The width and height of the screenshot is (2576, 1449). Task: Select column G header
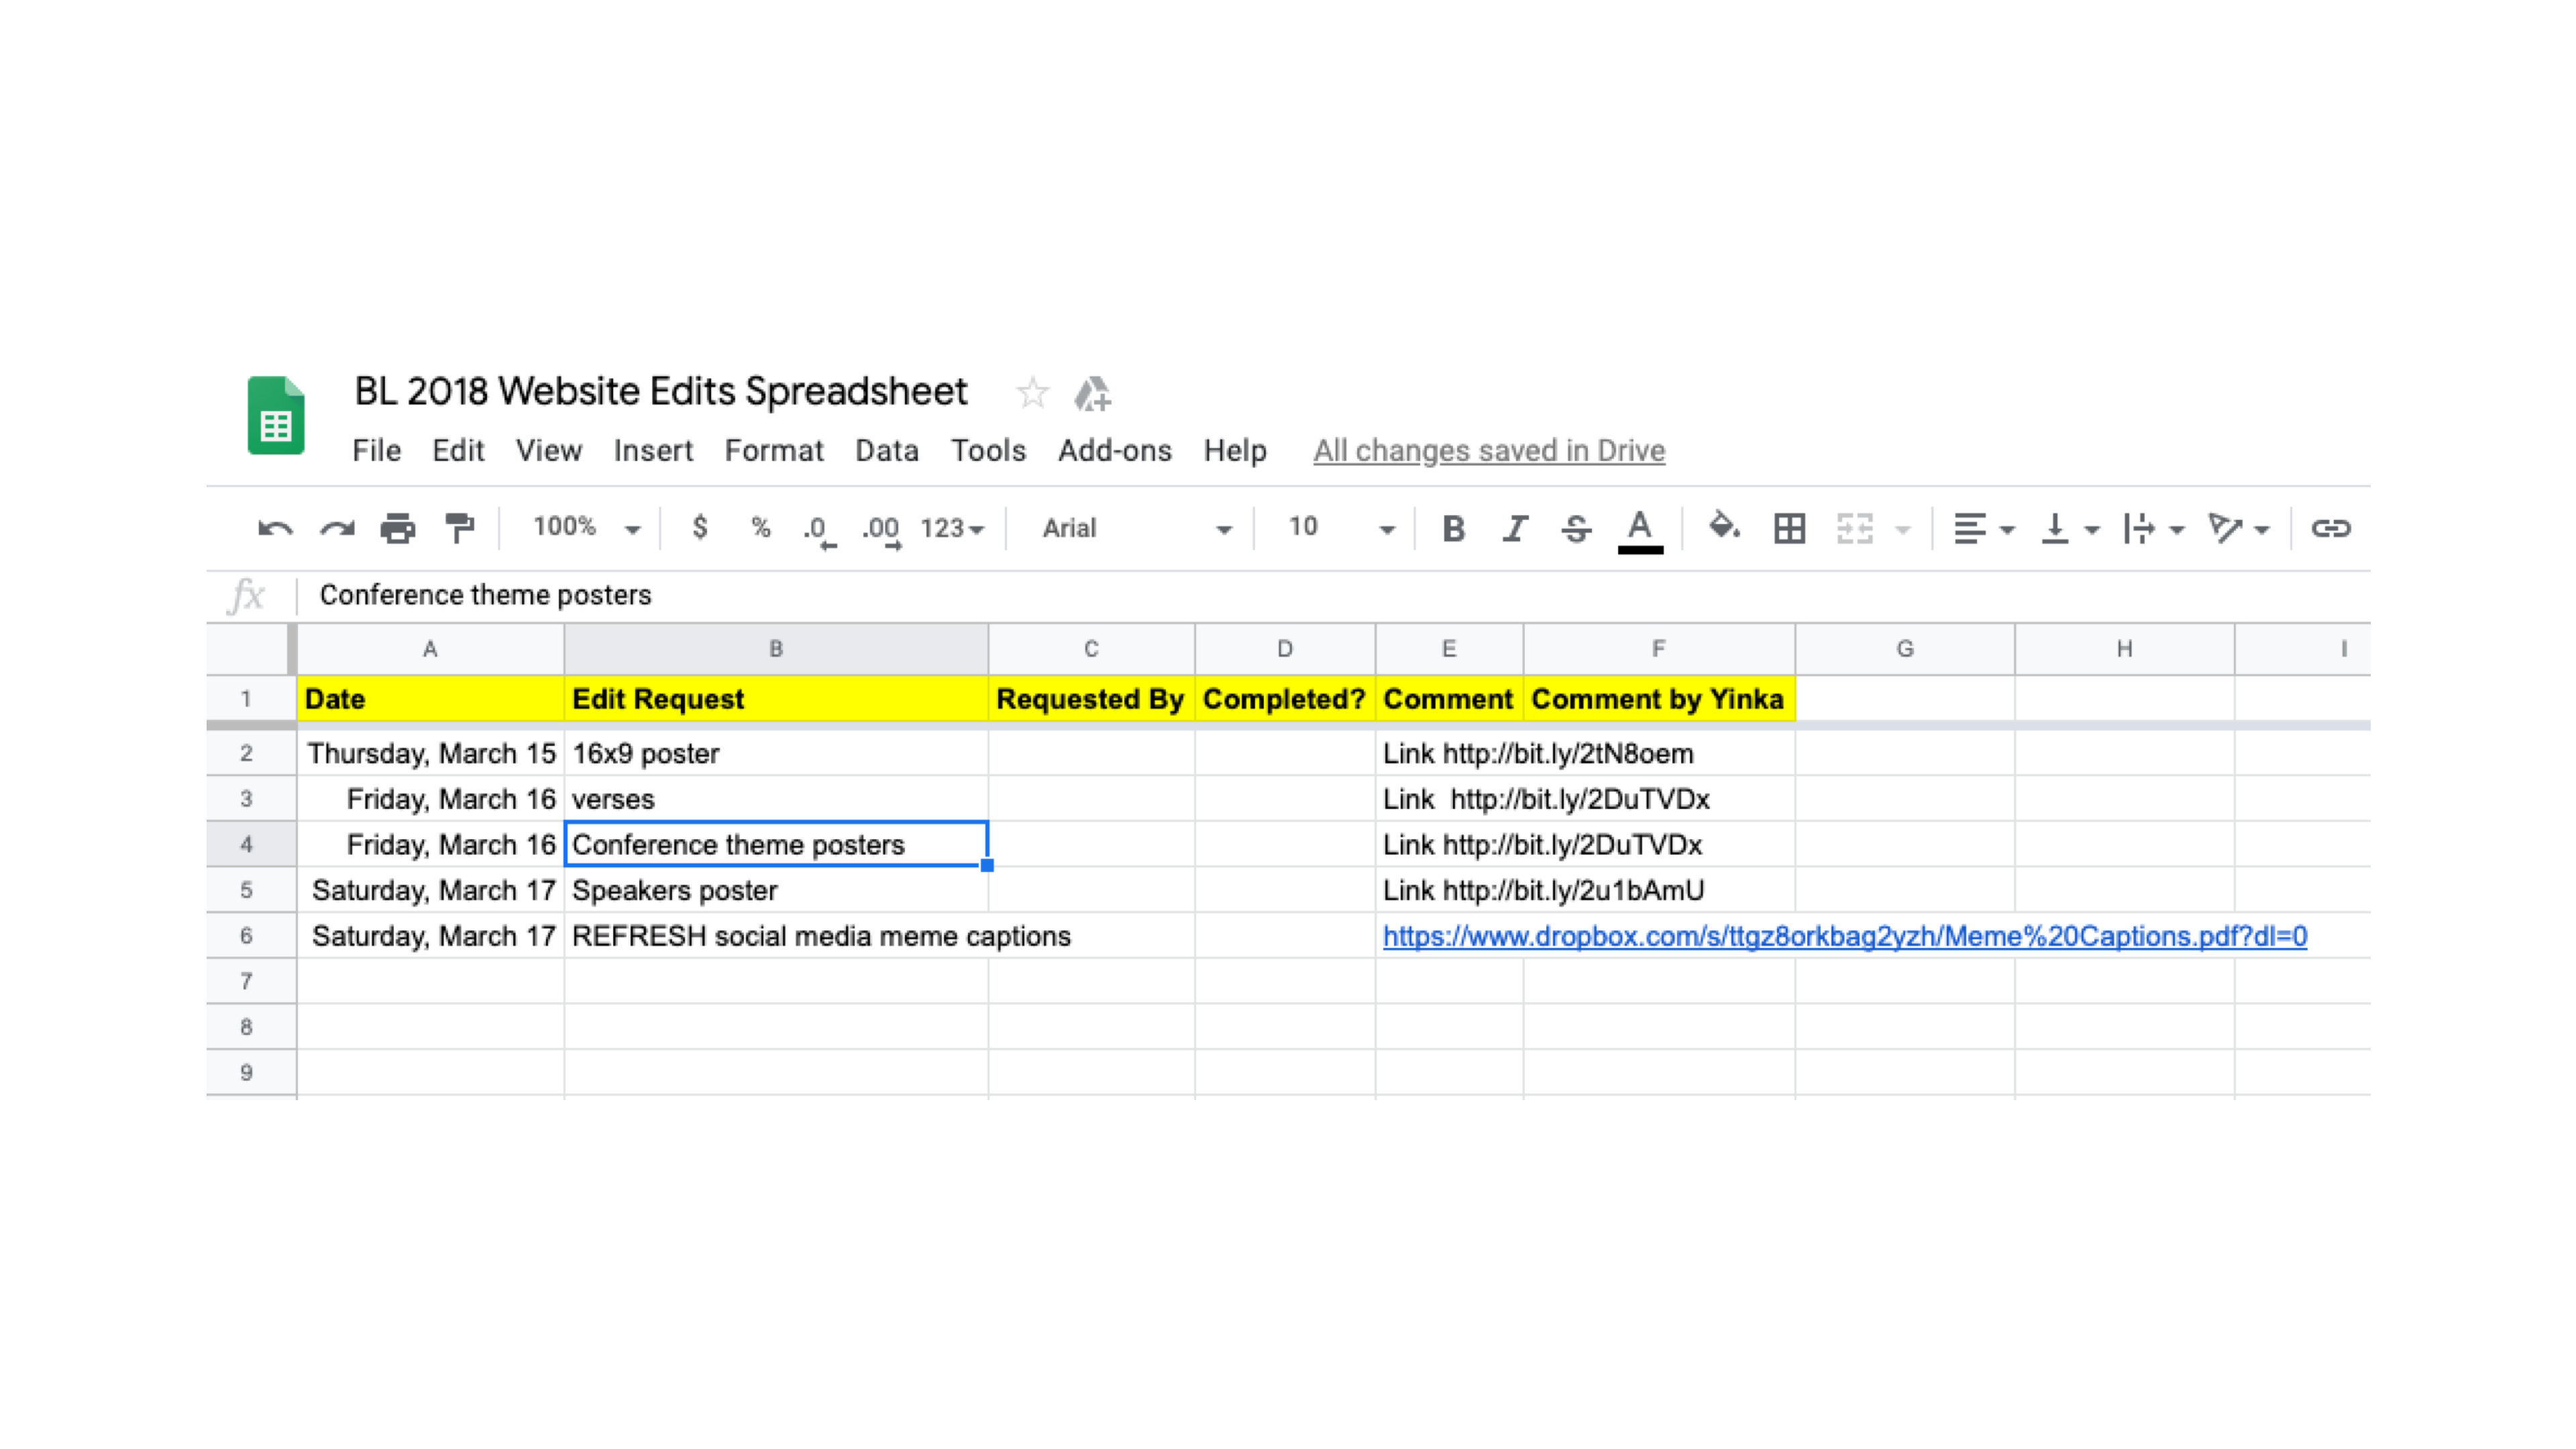coord(1905,649)
